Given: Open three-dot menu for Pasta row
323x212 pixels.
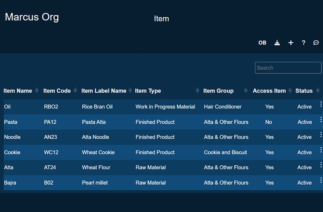Looking at the screenshot, I should click(x=321, y=119).
